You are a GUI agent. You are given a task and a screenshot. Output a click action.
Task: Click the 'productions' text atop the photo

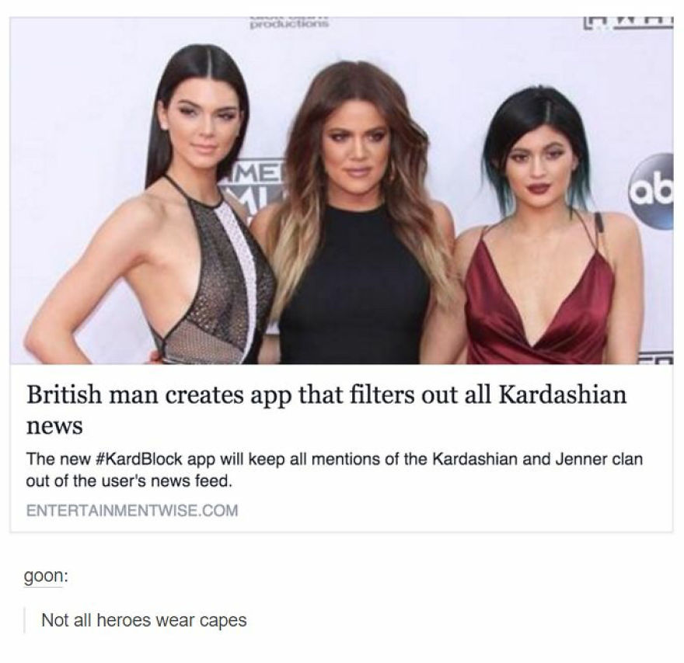coord(289,24)
